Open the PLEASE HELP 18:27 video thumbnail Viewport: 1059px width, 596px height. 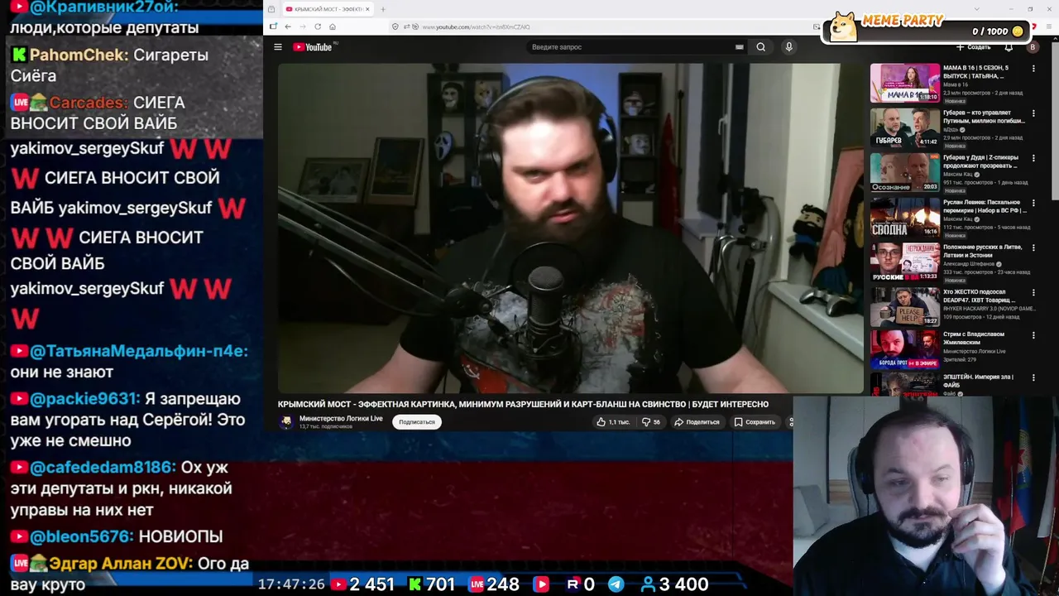click(x=904, y=306)
